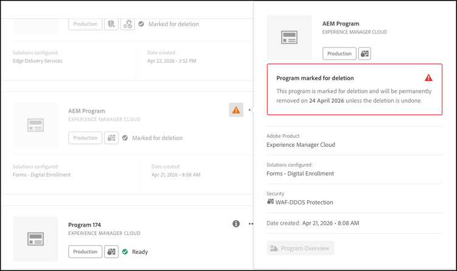Click 'Marked for deletion' text on top card
The image size is (457, 271).
coord(174,24)
